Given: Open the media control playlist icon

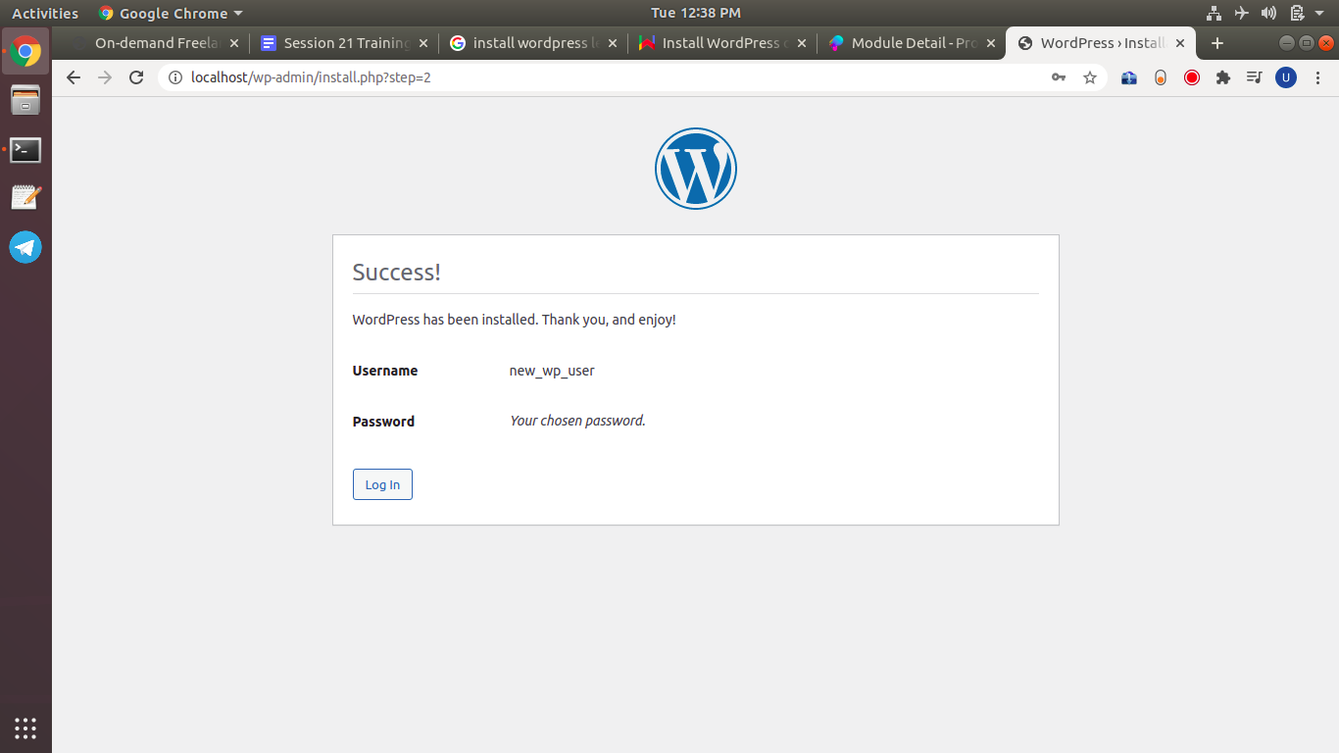Looking at the screenshot, I should tap(1254, 77).
